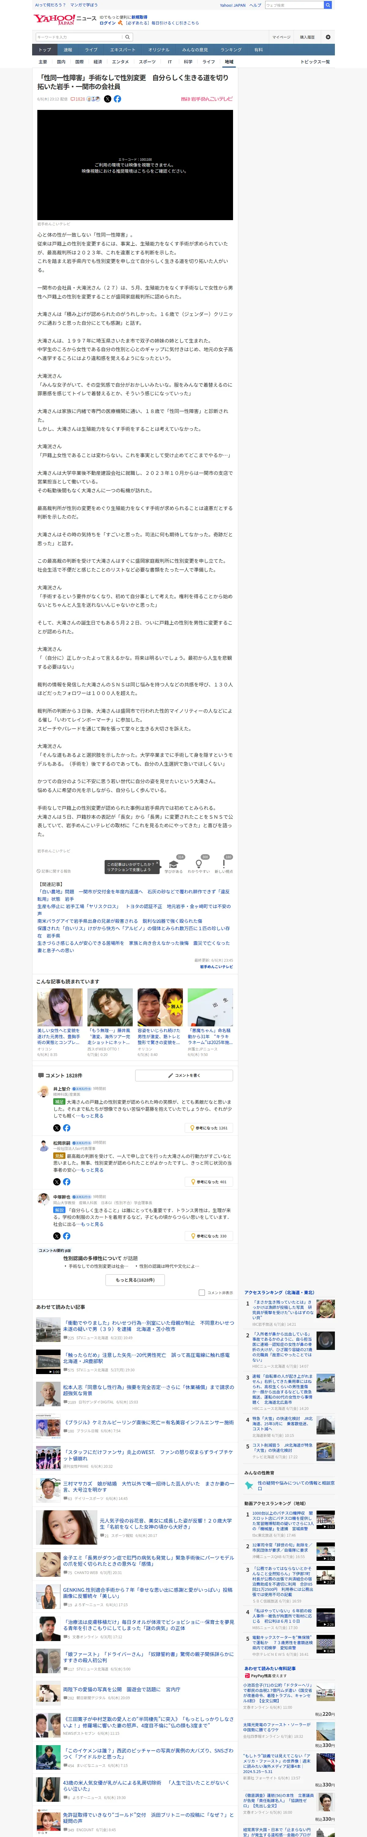Screen dimensions: 367x1837
Task: Open the みんなの意見 navigation tab
Action: [195, 50]
